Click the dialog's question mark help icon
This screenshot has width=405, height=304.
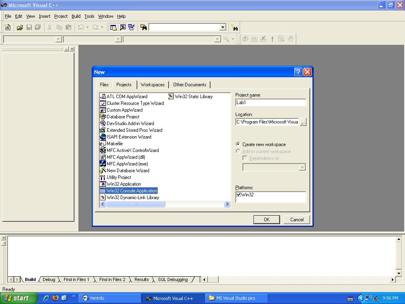(298, 72)
